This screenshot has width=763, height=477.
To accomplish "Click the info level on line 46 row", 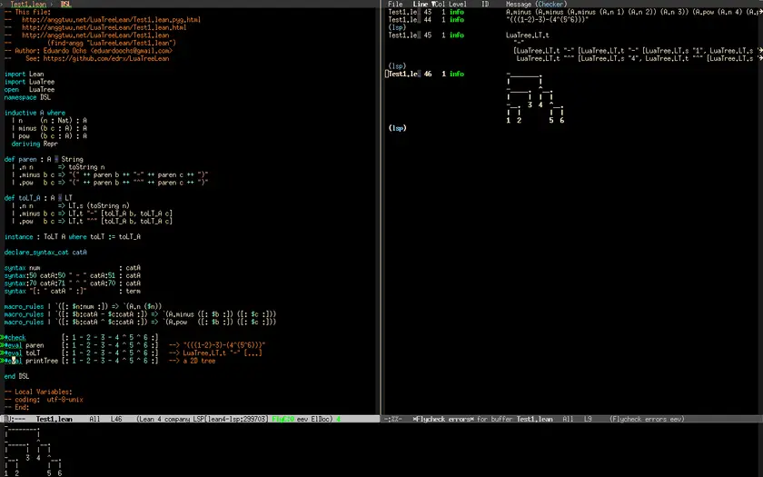I will click(456, 73).
